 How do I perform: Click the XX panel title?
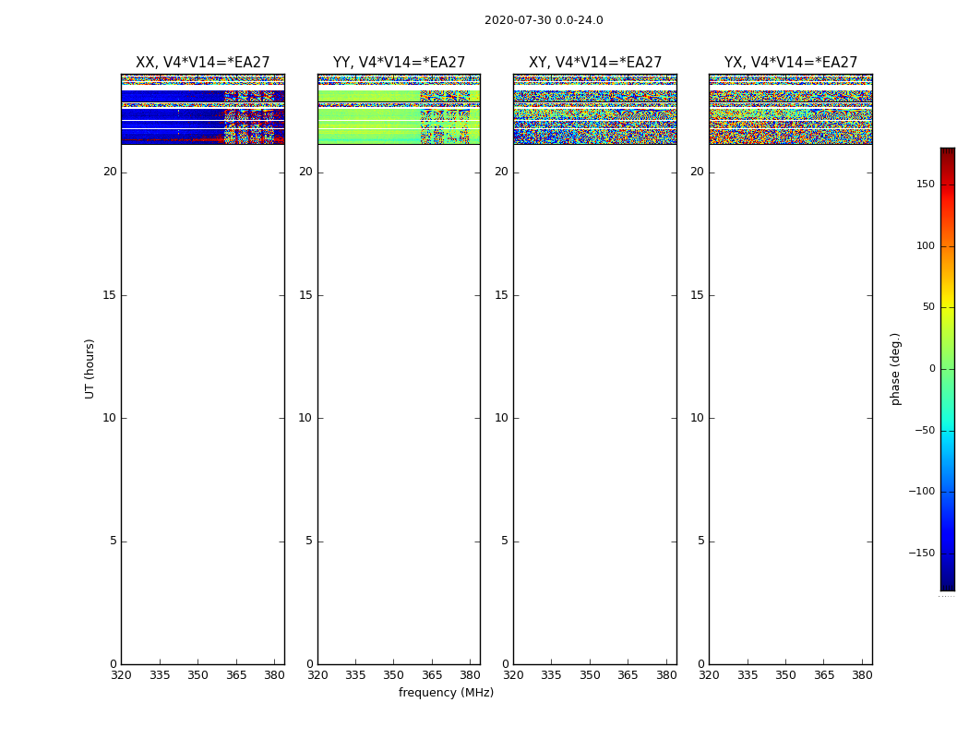point(202,63)
